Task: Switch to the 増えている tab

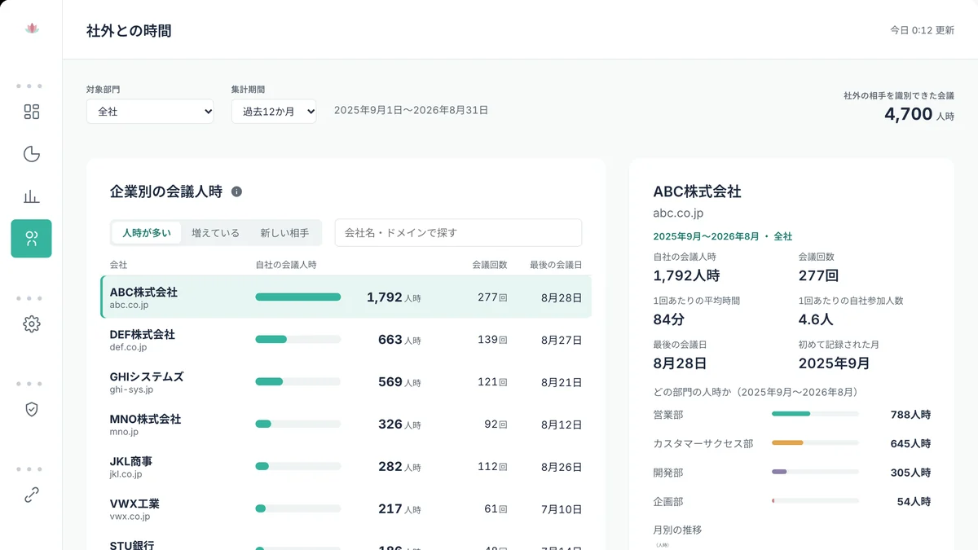Action: coord(215,233)
